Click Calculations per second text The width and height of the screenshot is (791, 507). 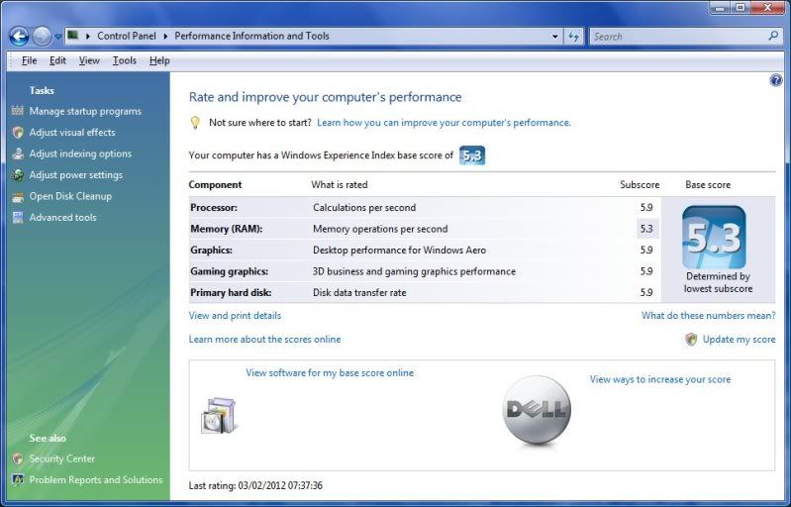pyautogui.click(x=364, y=207)
